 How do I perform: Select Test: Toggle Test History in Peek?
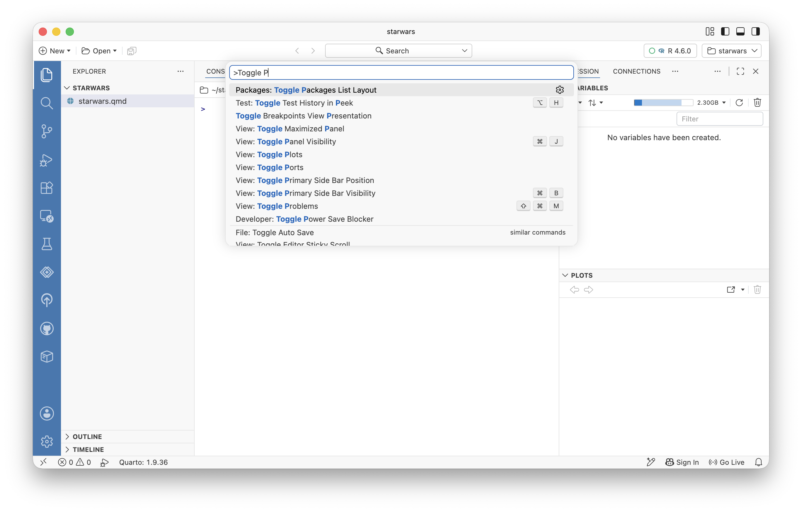click(401, 103)
